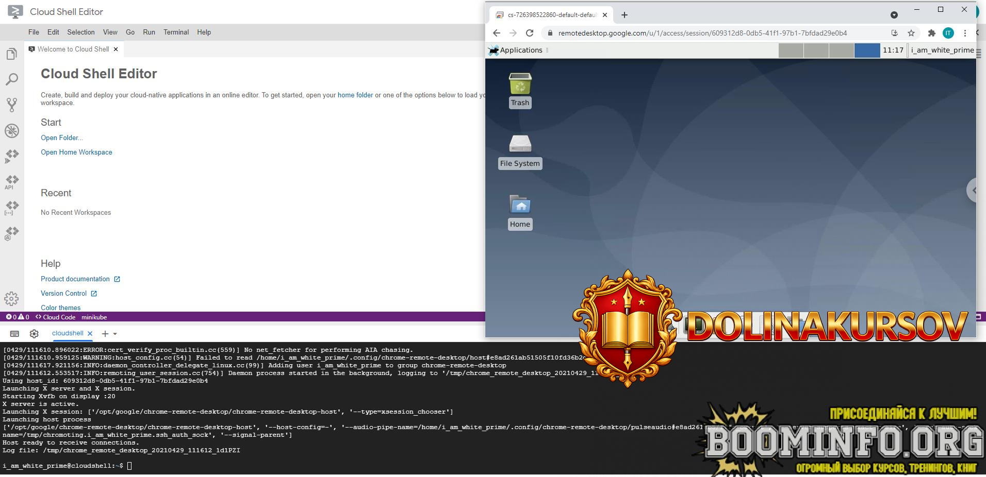The height and width of the screenshot is (477, 986).
Task: Select the Source Control sidebar icon
Action: (x=11, y=105)
